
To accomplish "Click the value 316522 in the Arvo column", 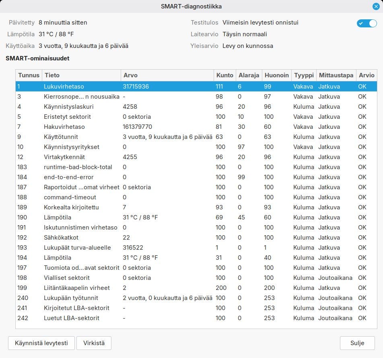I will [133, 248].
